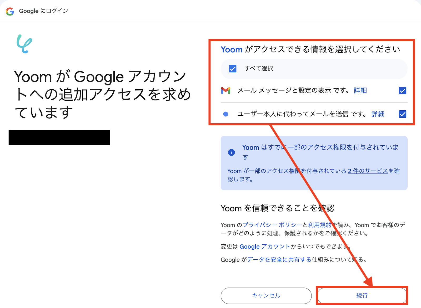
Task: Open the Google アカウント link
Action: click(265, 247)
